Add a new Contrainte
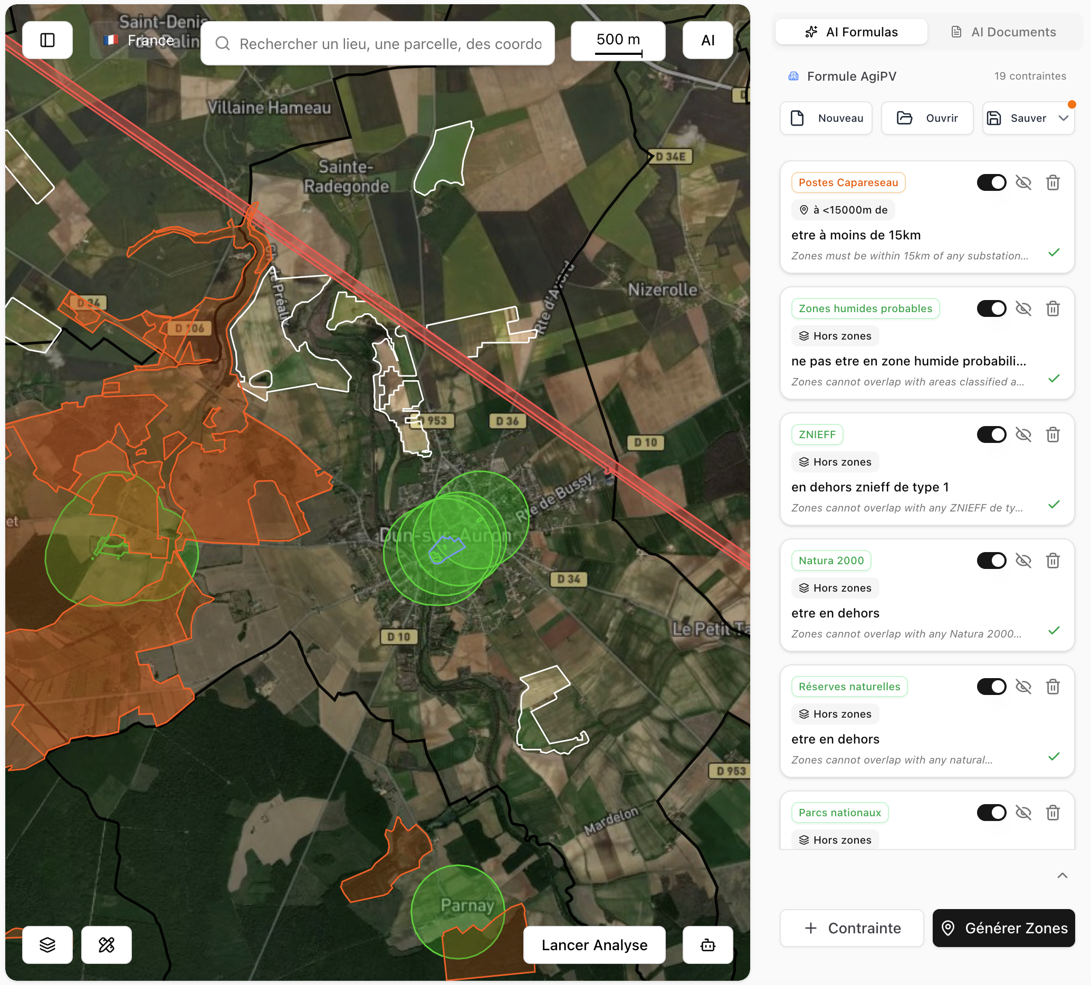Screen dimensions: 1091x985 (851, 928)
